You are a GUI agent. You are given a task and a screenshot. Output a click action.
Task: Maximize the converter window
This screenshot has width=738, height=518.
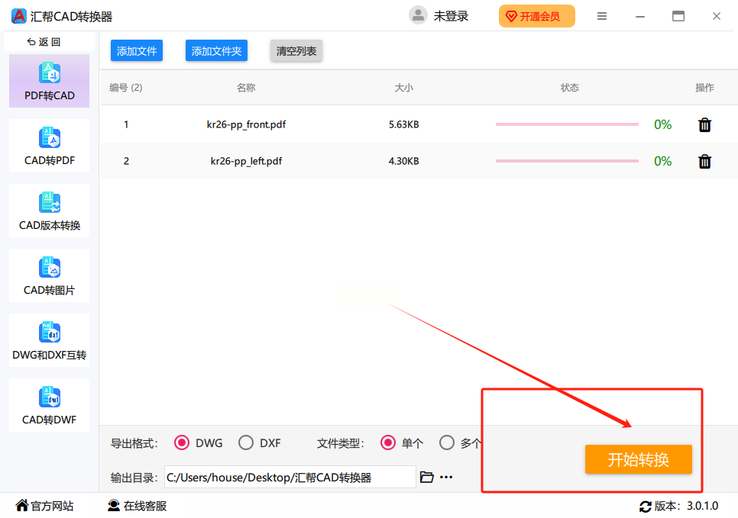[678, 17]
